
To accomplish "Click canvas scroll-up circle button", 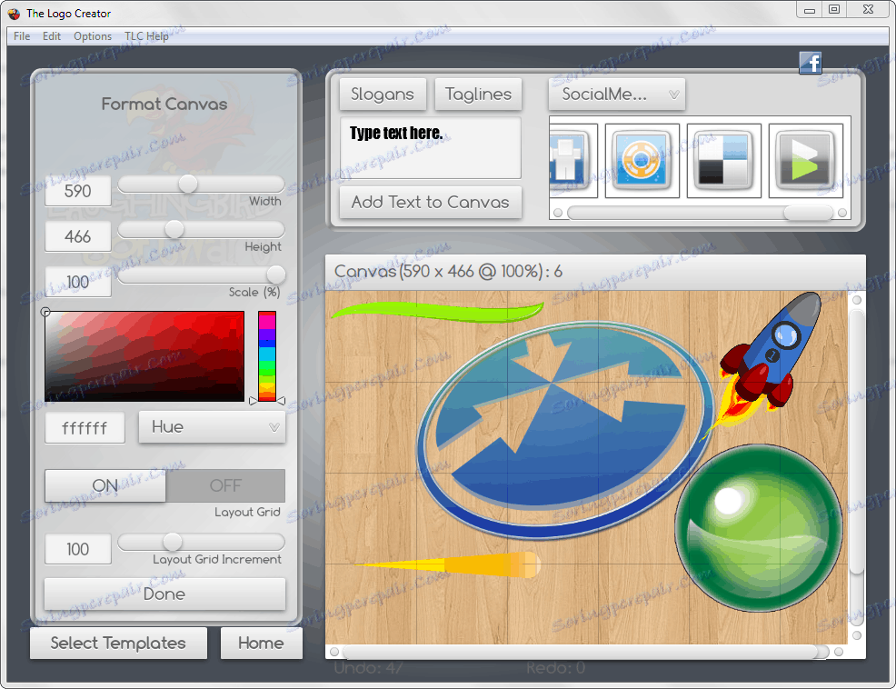I will [857, 300].
